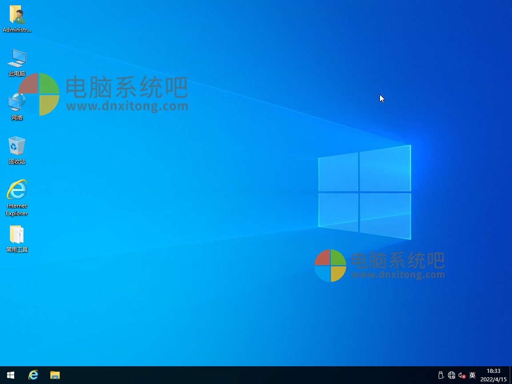This screenshot has height=384, width=512.
Task: Open File Explorer from the taskbar
Action: (55, 375)
